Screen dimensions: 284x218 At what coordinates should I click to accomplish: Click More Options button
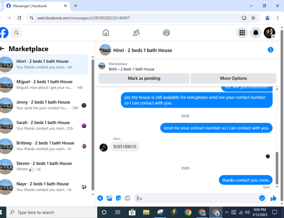[x=233, y=78]
